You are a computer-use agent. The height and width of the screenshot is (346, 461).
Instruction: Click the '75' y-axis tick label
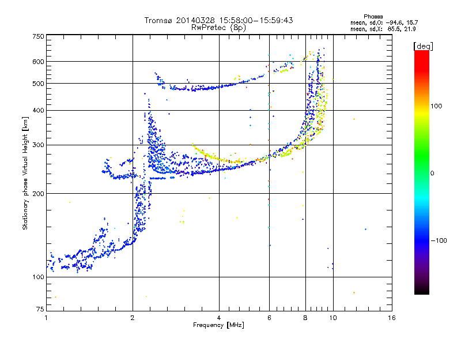[40, 309]
